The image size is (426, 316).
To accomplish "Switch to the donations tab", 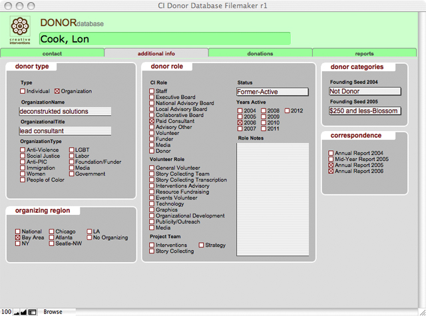I will point(260,53).
